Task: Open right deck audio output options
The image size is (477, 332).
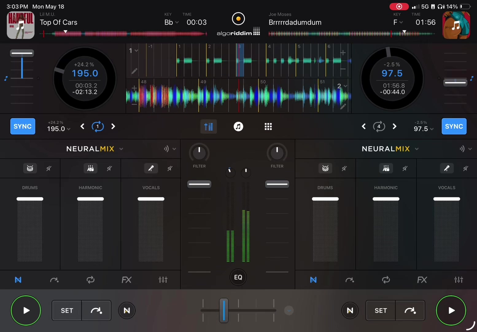Action: click(x=466, y=149)
